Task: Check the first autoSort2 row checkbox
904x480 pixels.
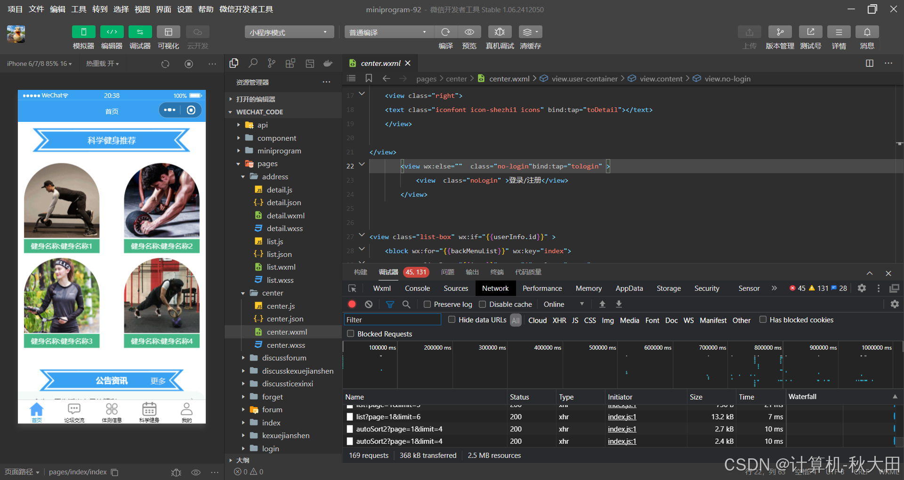Action: [349, 429]
